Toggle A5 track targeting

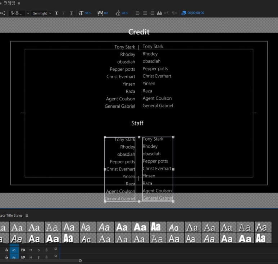click(x=14, y=250)
